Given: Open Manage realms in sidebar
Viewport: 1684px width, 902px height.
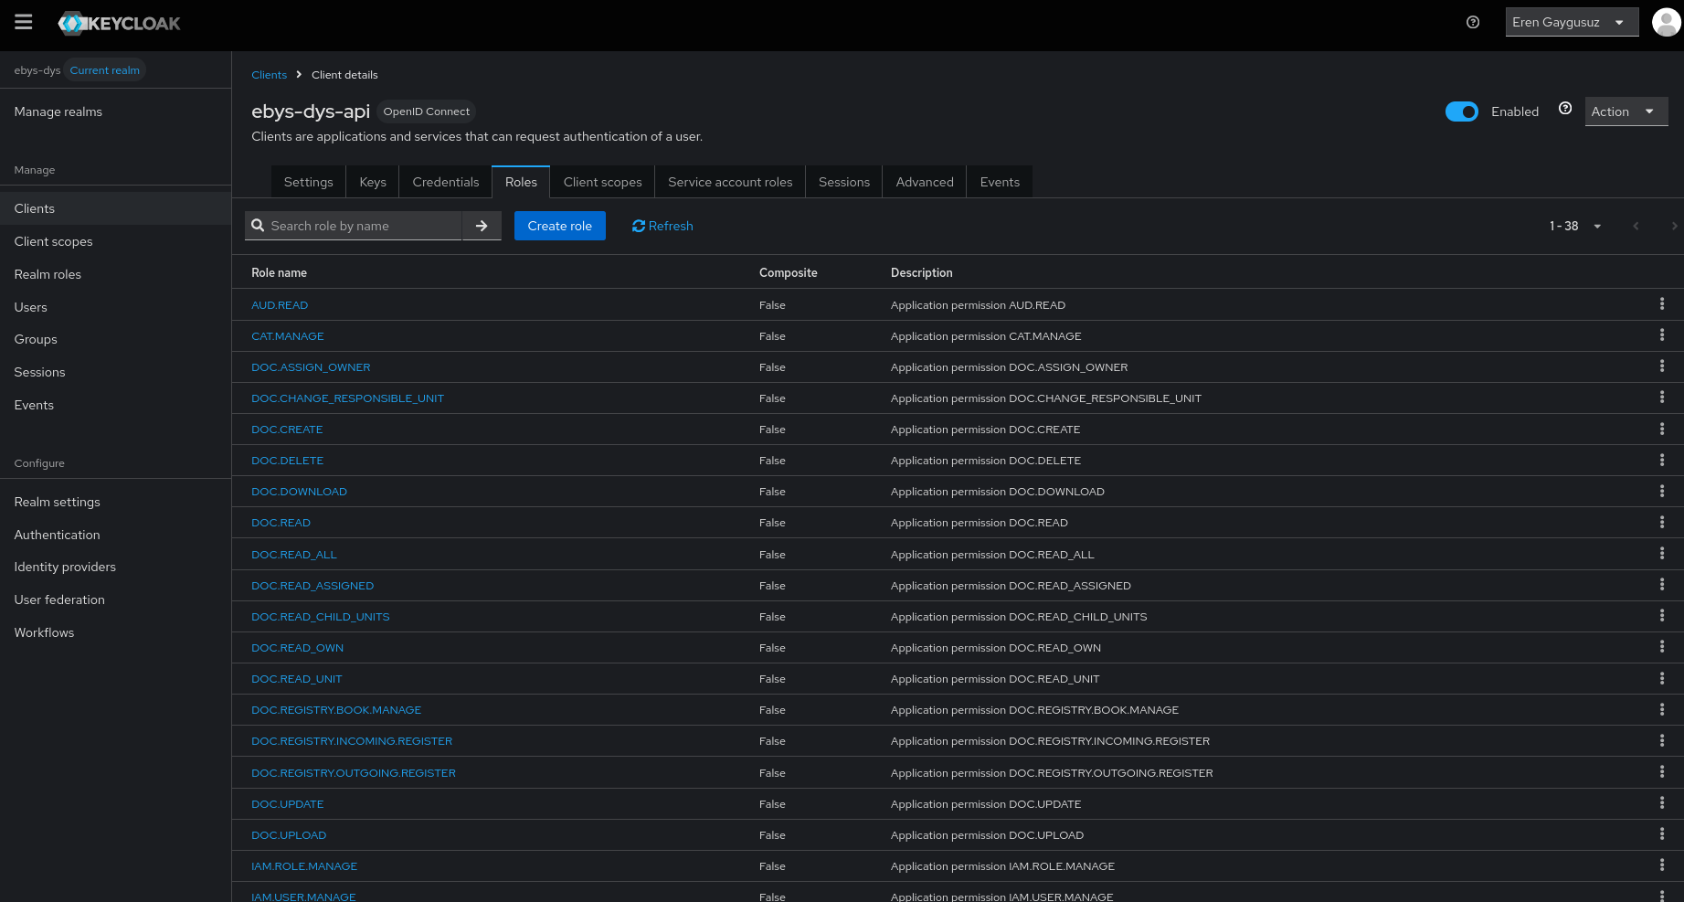Looking at the screenshot, I should tap(115, 111).
